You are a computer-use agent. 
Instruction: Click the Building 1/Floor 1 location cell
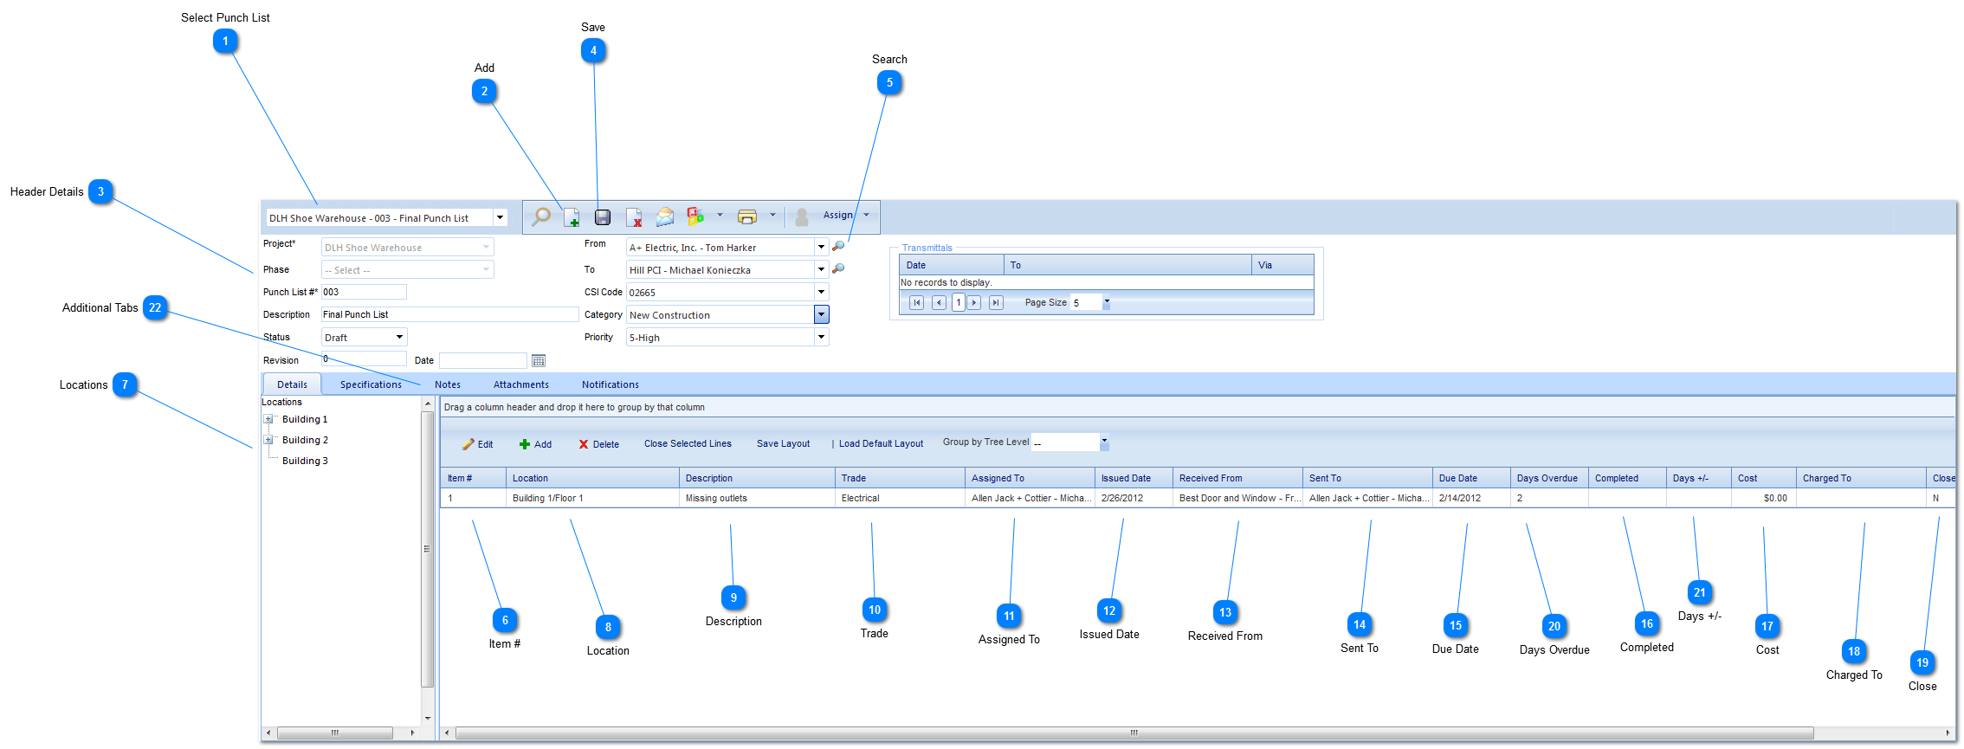[592, 498]
